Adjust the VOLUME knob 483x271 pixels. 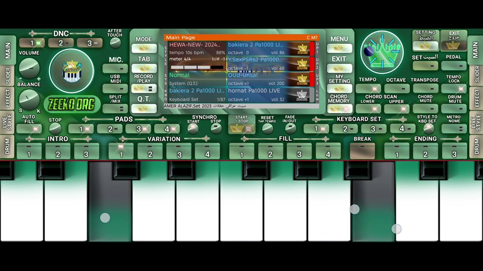point(29,68)
